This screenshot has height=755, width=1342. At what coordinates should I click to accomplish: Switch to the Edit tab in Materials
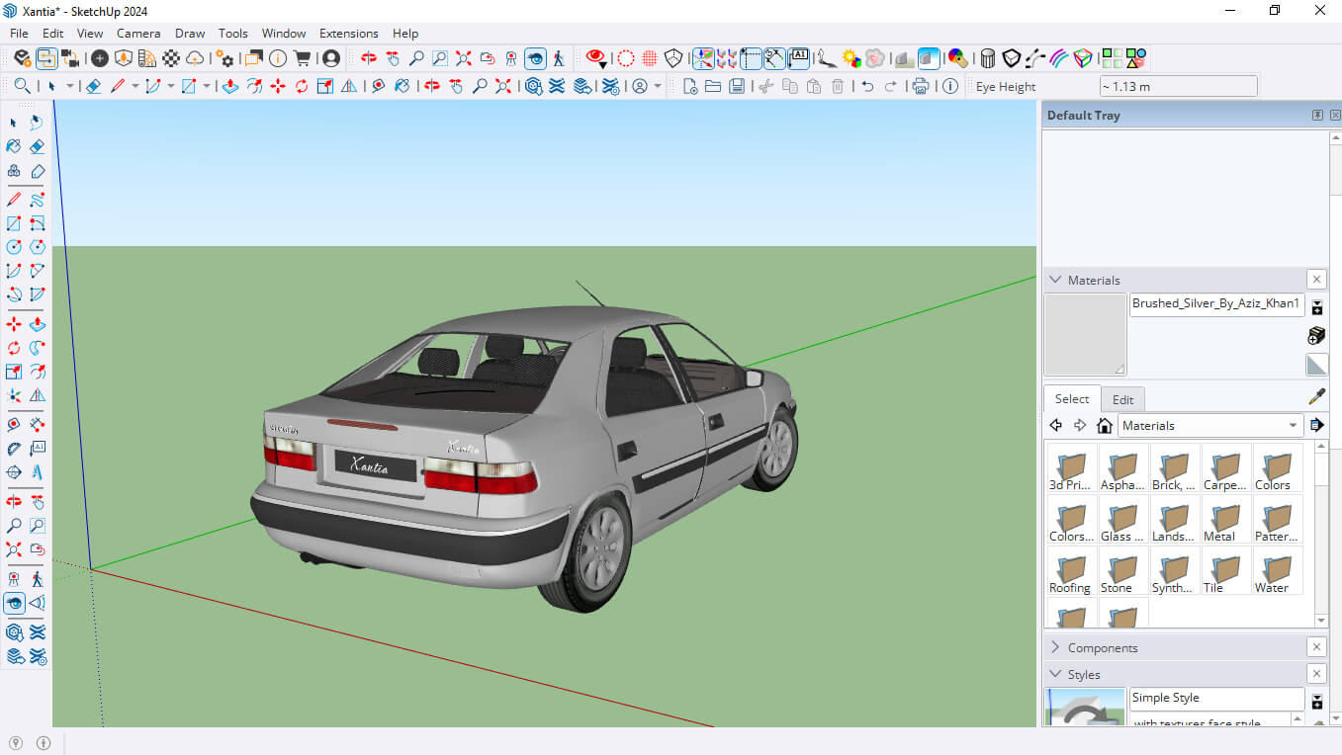(1122, 399)
